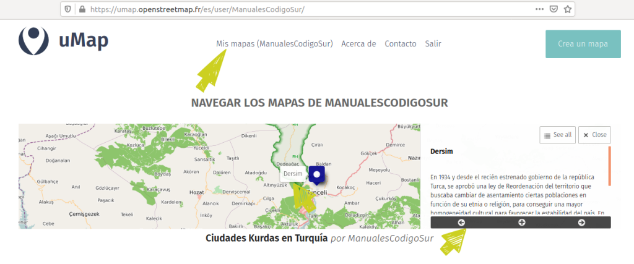Click Salir to log out
This screenshot has width=634, height=264.
point(433,44)
